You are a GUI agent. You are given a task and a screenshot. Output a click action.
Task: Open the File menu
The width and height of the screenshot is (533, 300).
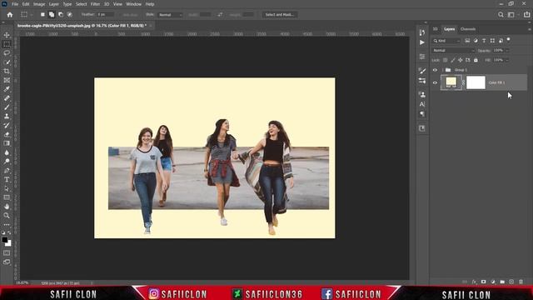click(15, 4)
